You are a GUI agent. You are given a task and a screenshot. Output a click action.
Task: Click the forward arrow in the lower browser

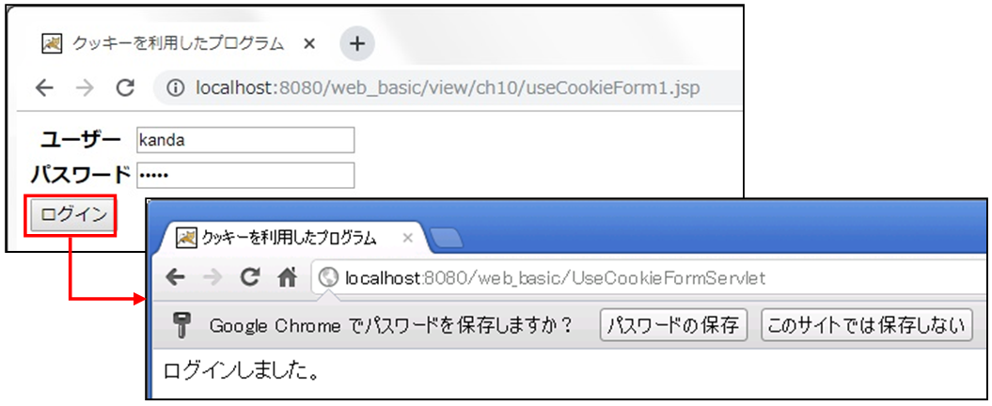tap(213, 277)
